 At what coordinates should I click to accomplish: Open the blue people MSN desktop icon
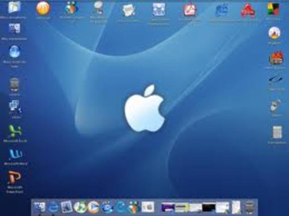point(222,10)
